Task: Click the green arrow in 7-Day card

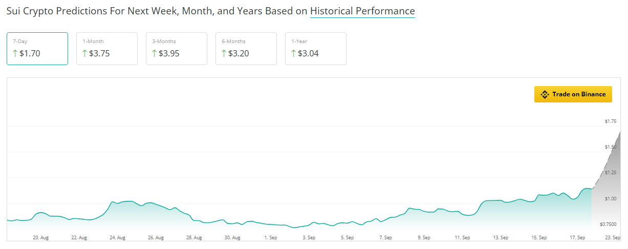Action: click(x=15, y=53)
